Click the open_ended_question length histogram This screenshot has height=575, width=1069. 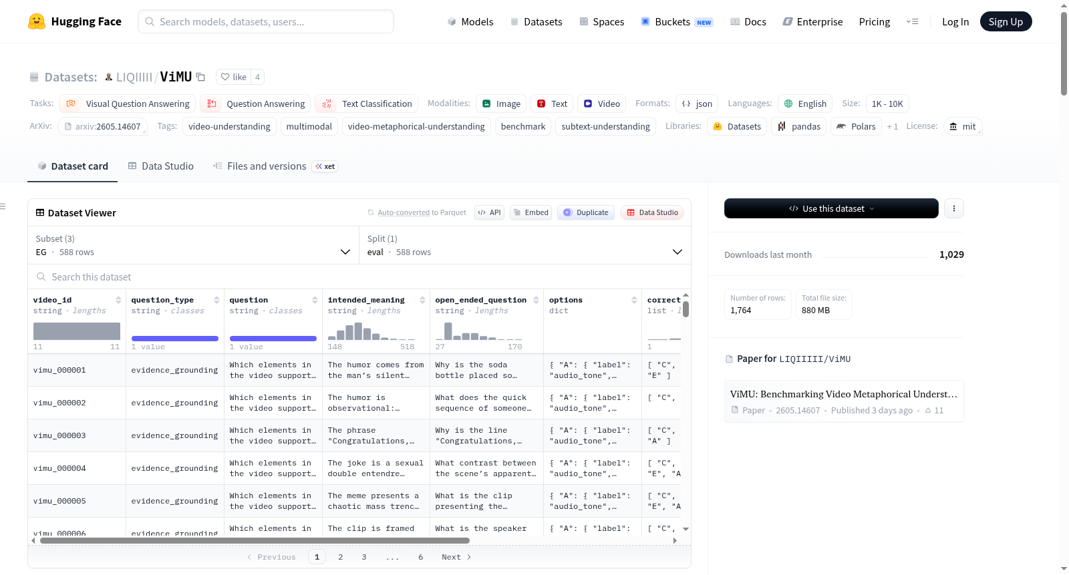coord(478,331)
